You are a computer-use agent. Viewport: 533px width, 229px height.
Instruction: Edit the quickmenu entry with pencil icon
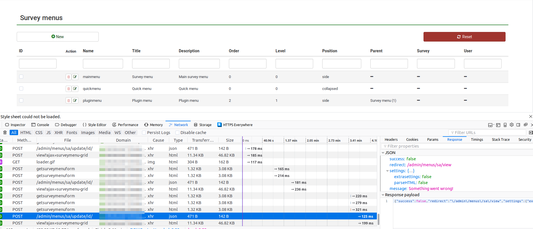[x=75, y=89]
